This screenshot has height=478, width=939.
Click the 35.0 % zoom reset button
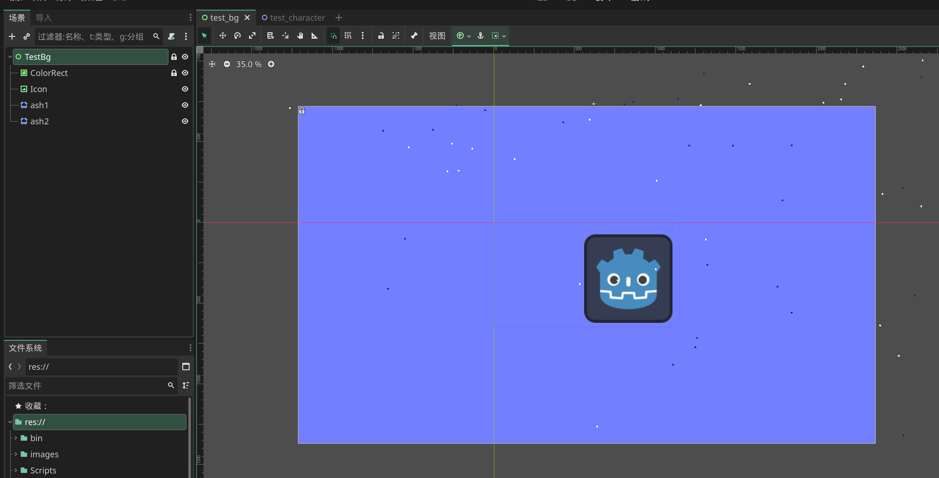pos(249,64)
